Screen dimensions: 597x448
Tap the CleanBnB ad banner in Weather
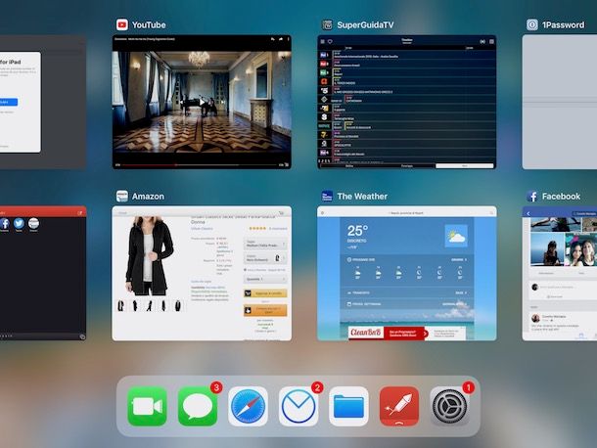click(407, 333)
